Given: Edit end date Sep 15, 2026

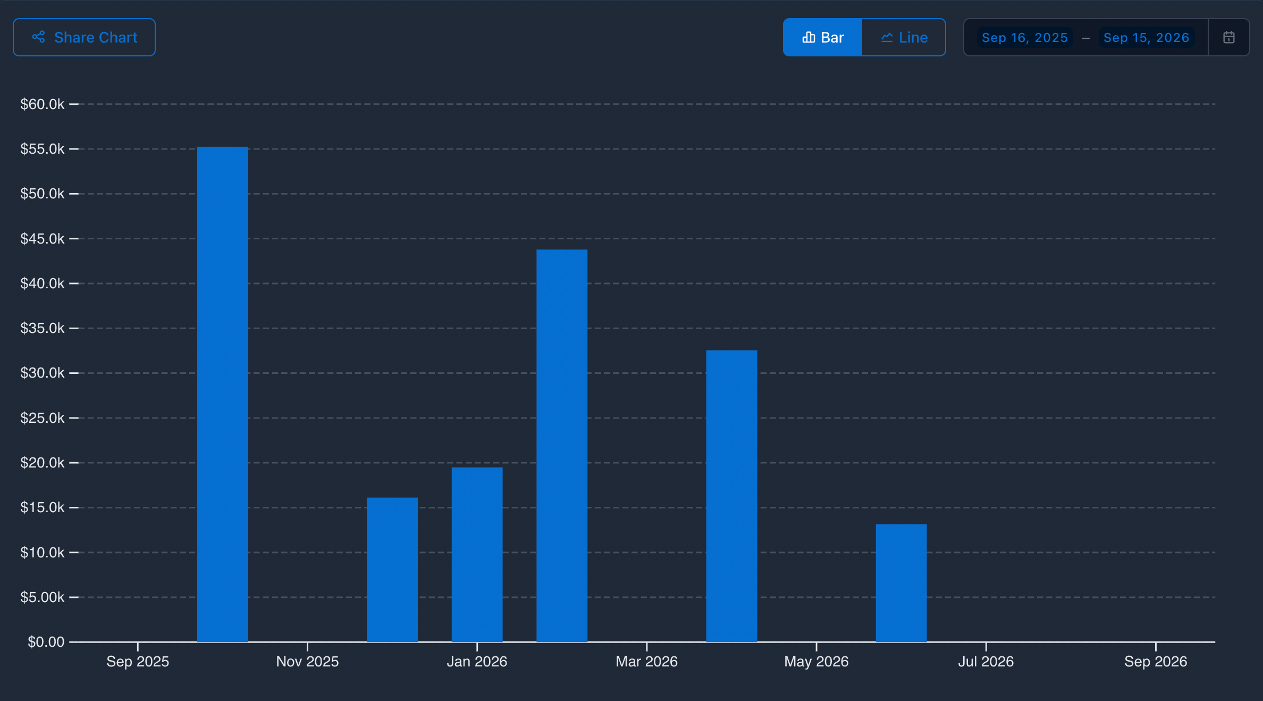Looking at the screenshot, I should click(x=1146, y=38).
